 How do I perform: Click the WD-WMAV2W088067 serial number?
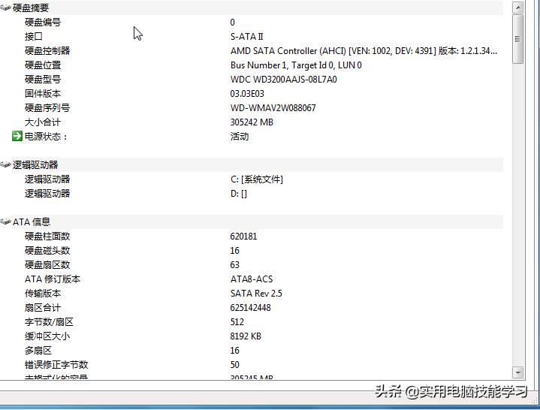point(273,108)
